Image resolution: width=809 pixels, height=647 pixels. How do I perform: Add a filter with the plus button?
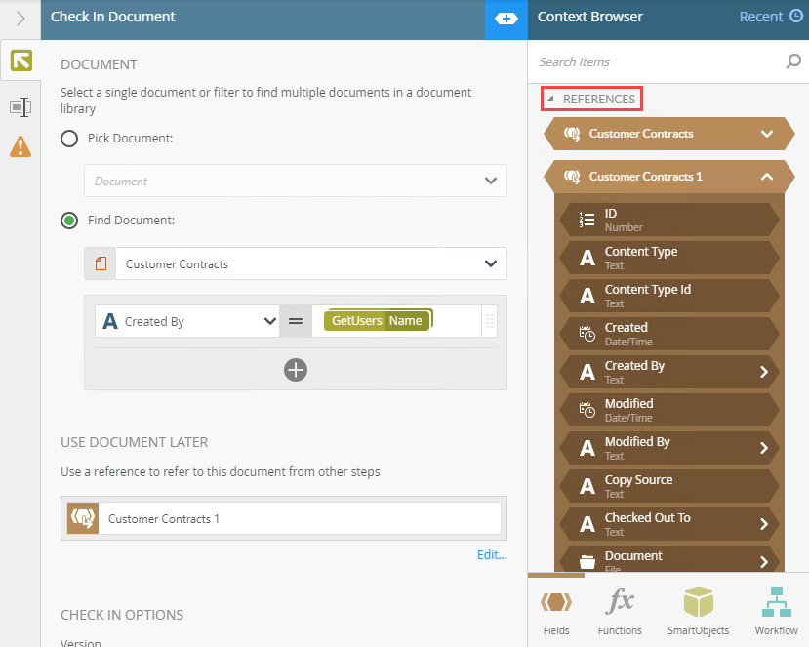coord(296,370)
